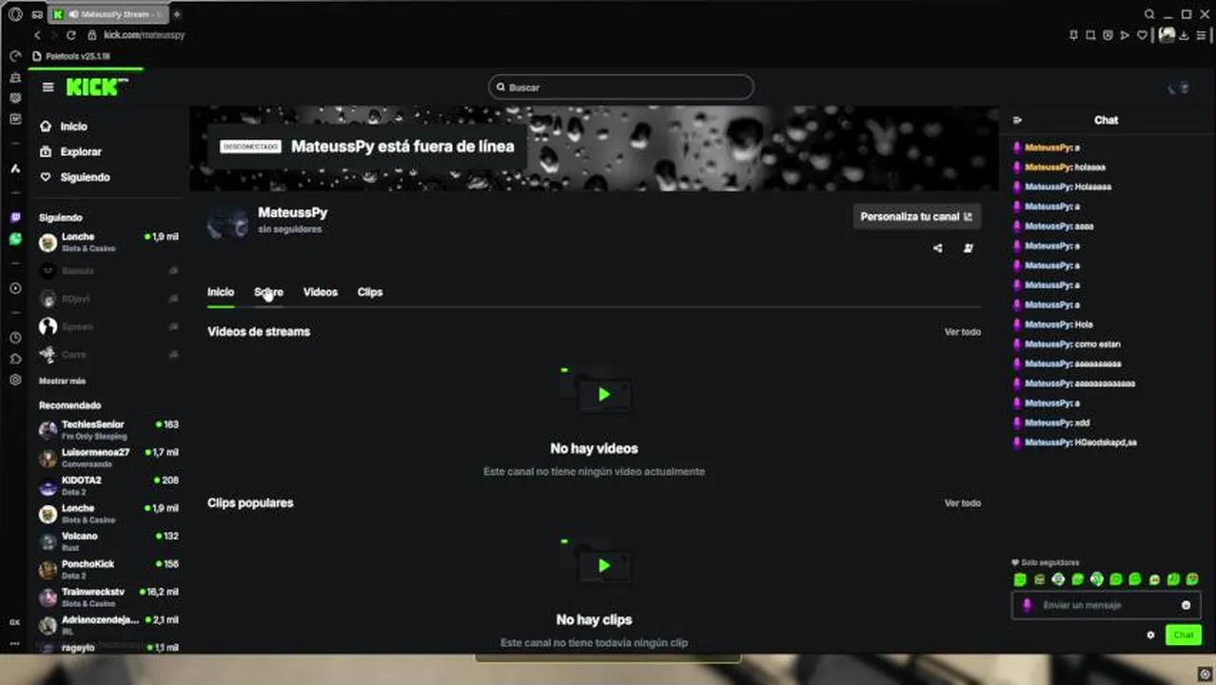Open TechiesSenior recommended channel
The height and width of the screenshot is (685, 1216).
pos(108,430)
